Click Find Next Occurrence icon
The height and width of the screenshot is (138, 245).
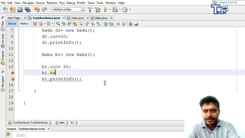tap(69, 24)
